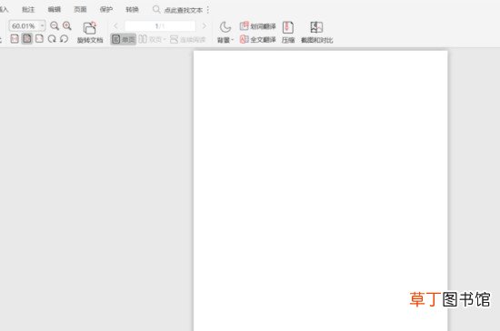Screen dimensions: 500x331
Task: Expand the 双页 dropdown arrow
Action: (165, 40)
